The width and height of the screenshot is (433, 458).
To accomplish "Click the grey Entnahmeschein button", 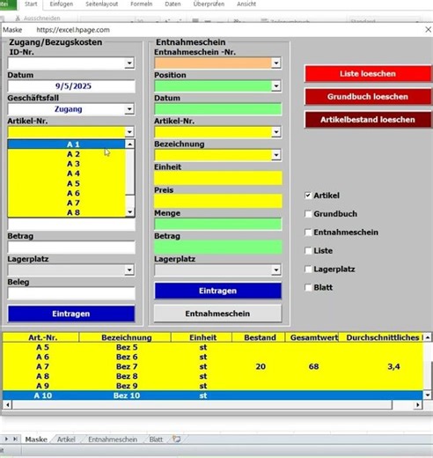I will [x=217, y=314].
